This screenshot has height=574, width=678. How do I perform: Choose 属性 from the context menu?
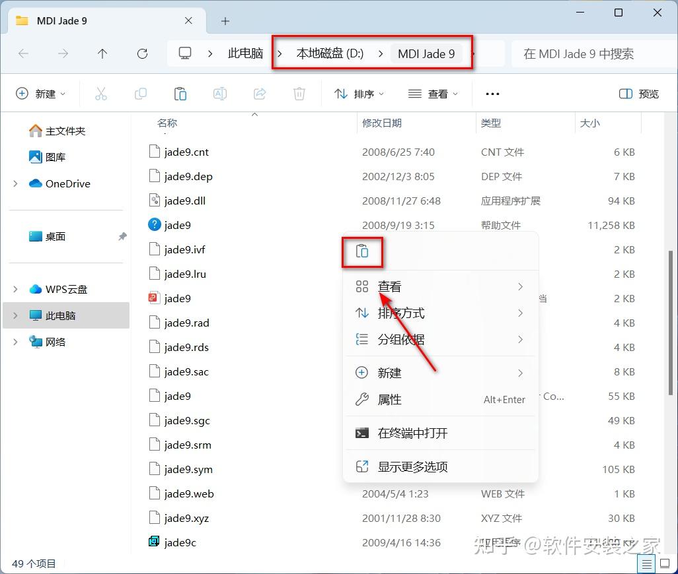pyautogui.click(x=389, y=399)
